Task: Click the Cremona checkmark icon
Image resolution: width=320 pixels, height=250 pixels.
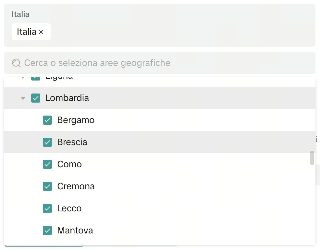Action: tap(47, 186)
